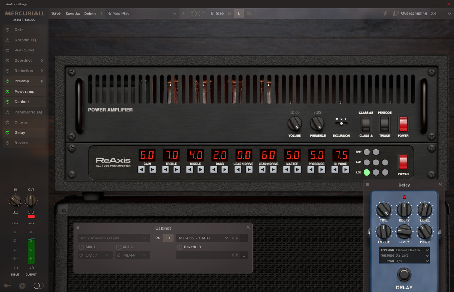Turn off the Delay module power icon
Image resolution: width=454 pixels, height=292 pixels.
7,132
